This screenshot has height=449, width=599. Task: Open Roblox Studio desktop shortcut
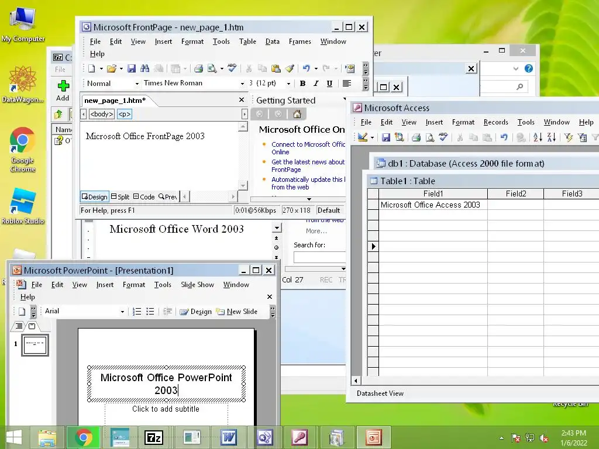pyautogui.click(x=23, y=206)
